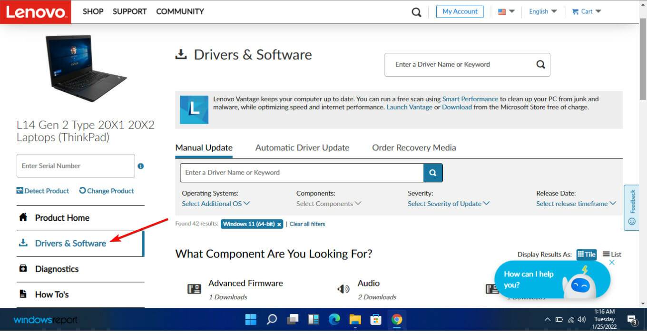The width and height of the screenshot is (647, 334).
Task: Switch results display to Tile
Action: 587,255
